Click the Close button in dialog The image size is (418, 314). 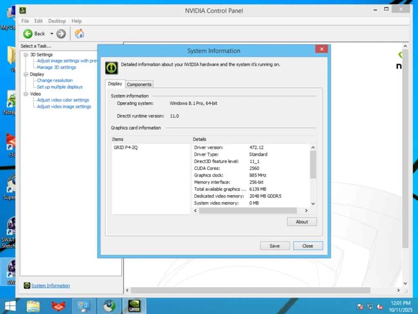click(x=308, y=246)
